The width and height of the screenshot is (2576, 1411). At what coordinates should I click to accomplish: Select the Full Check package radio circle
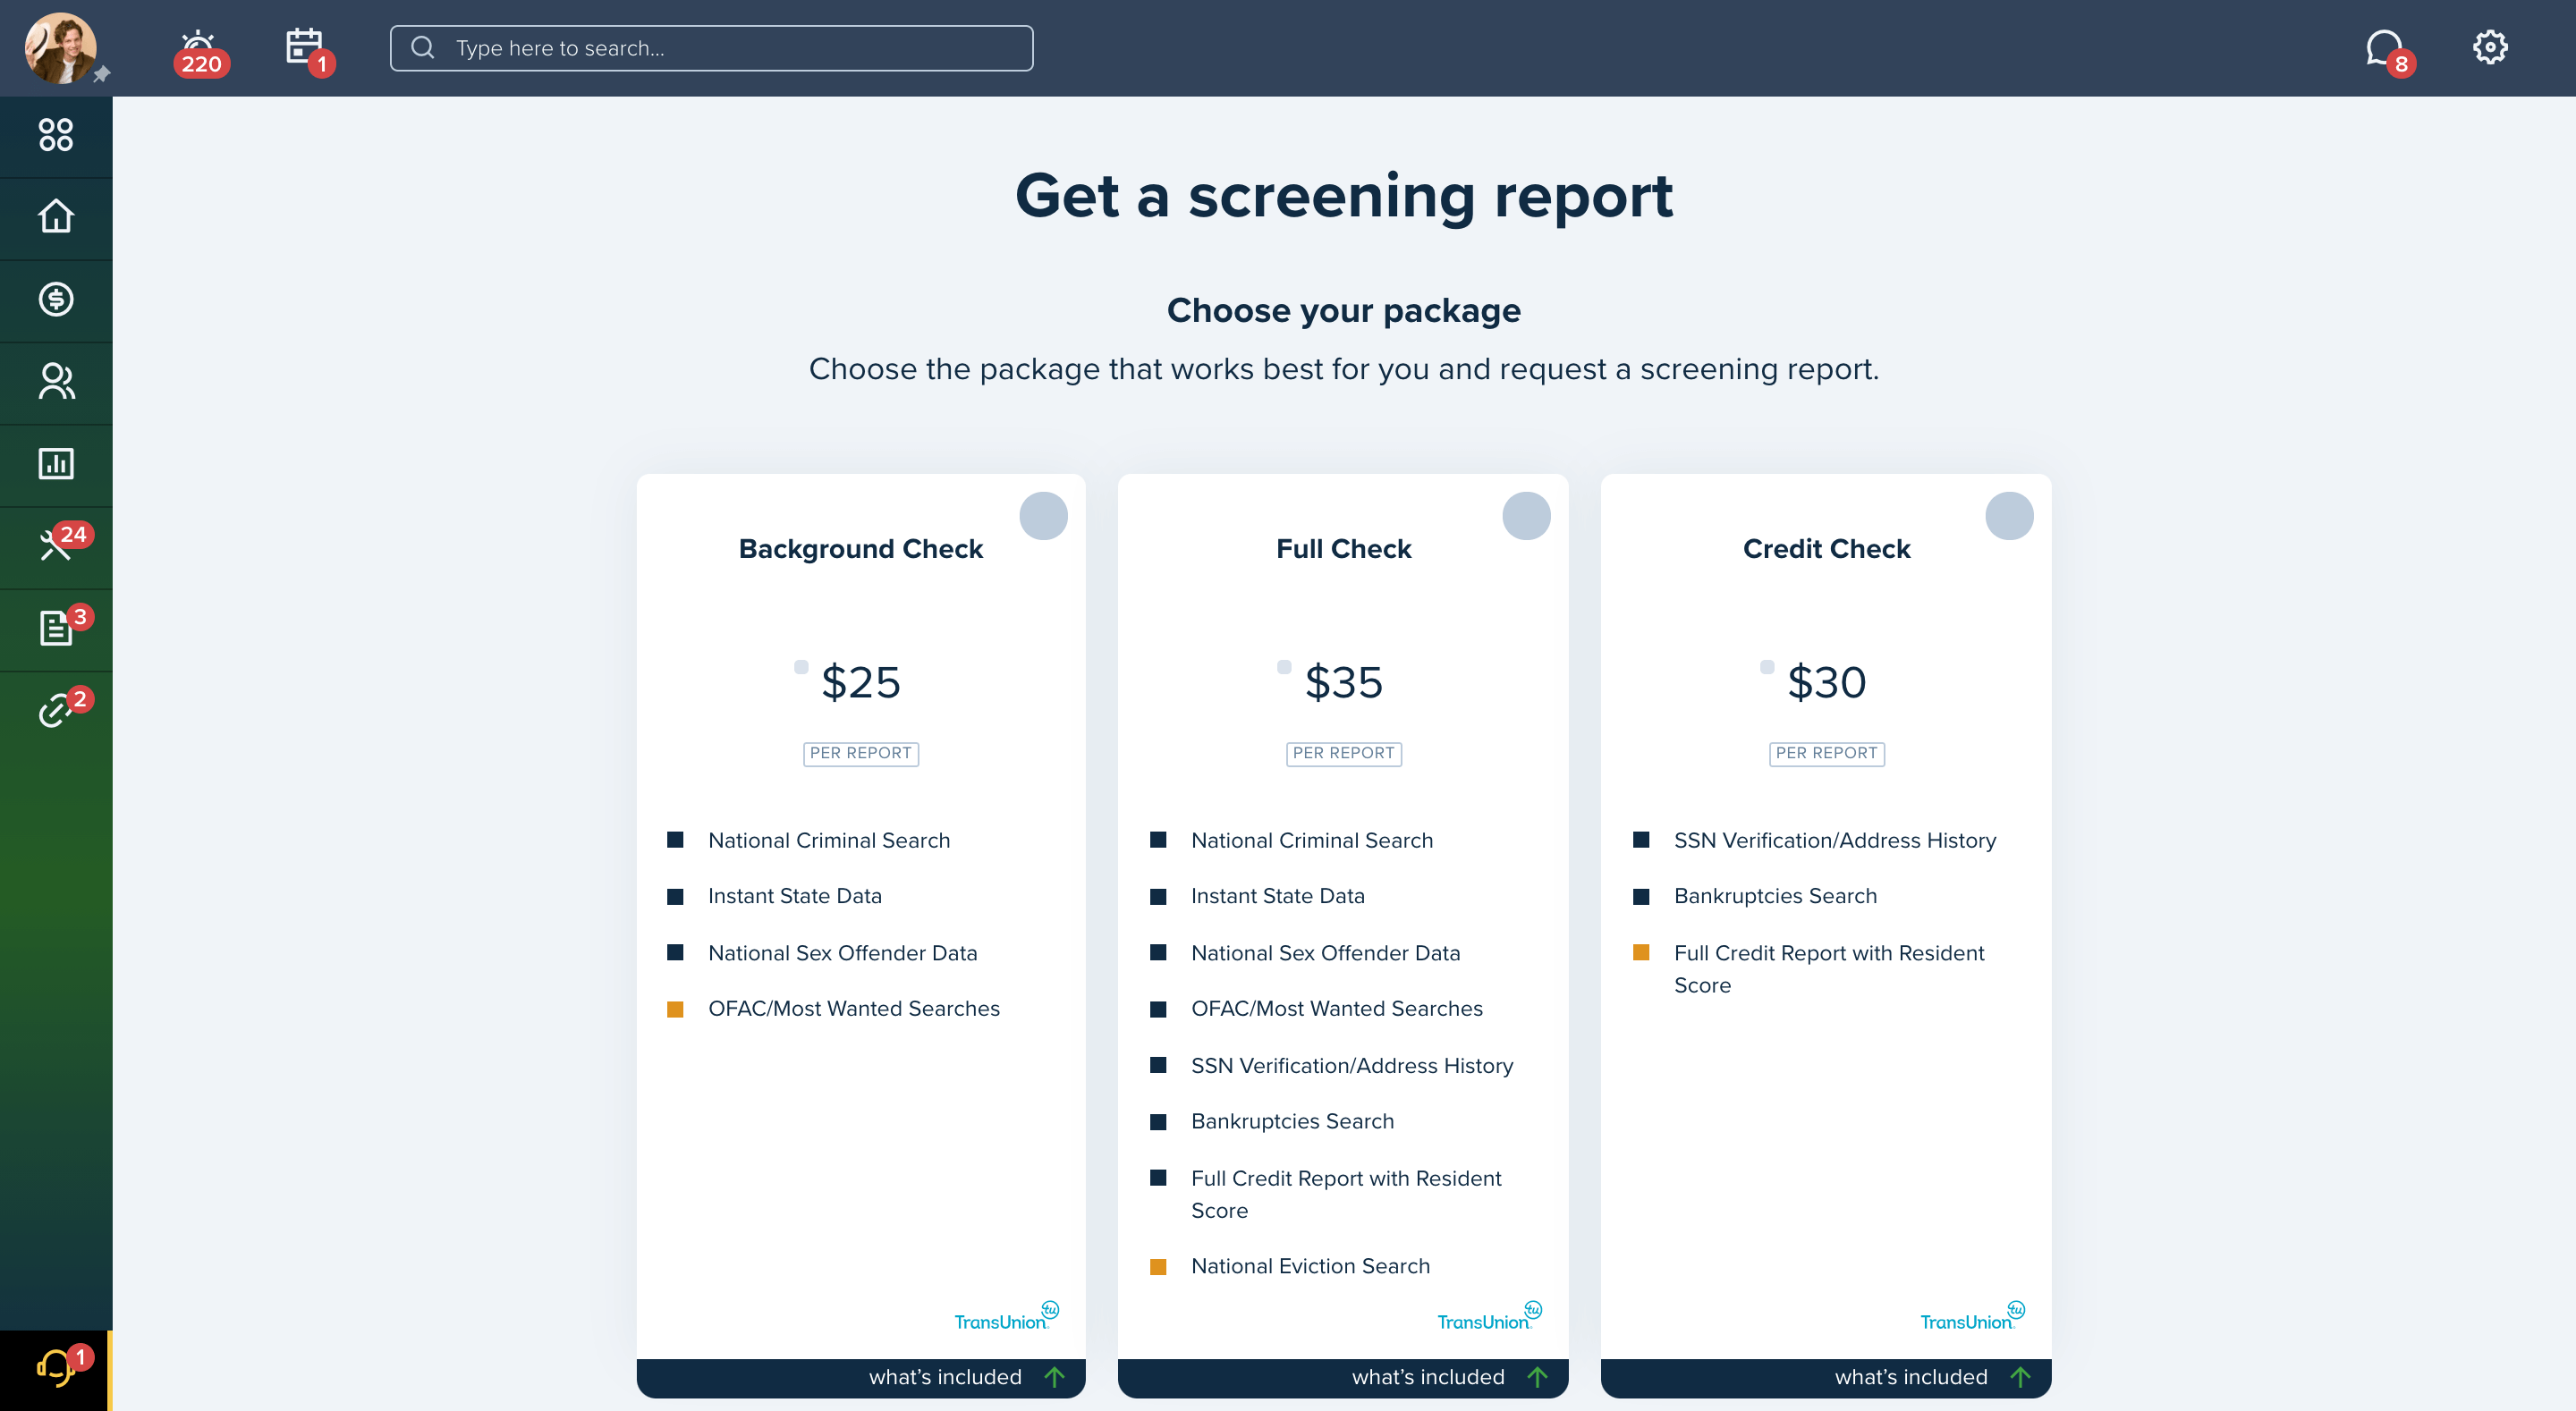[x=1526, y=516]
